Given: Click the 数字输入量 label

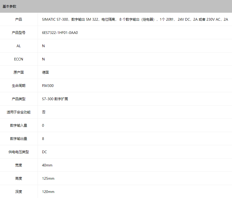Looking at the screenshot, I should [x=19, y=125].
